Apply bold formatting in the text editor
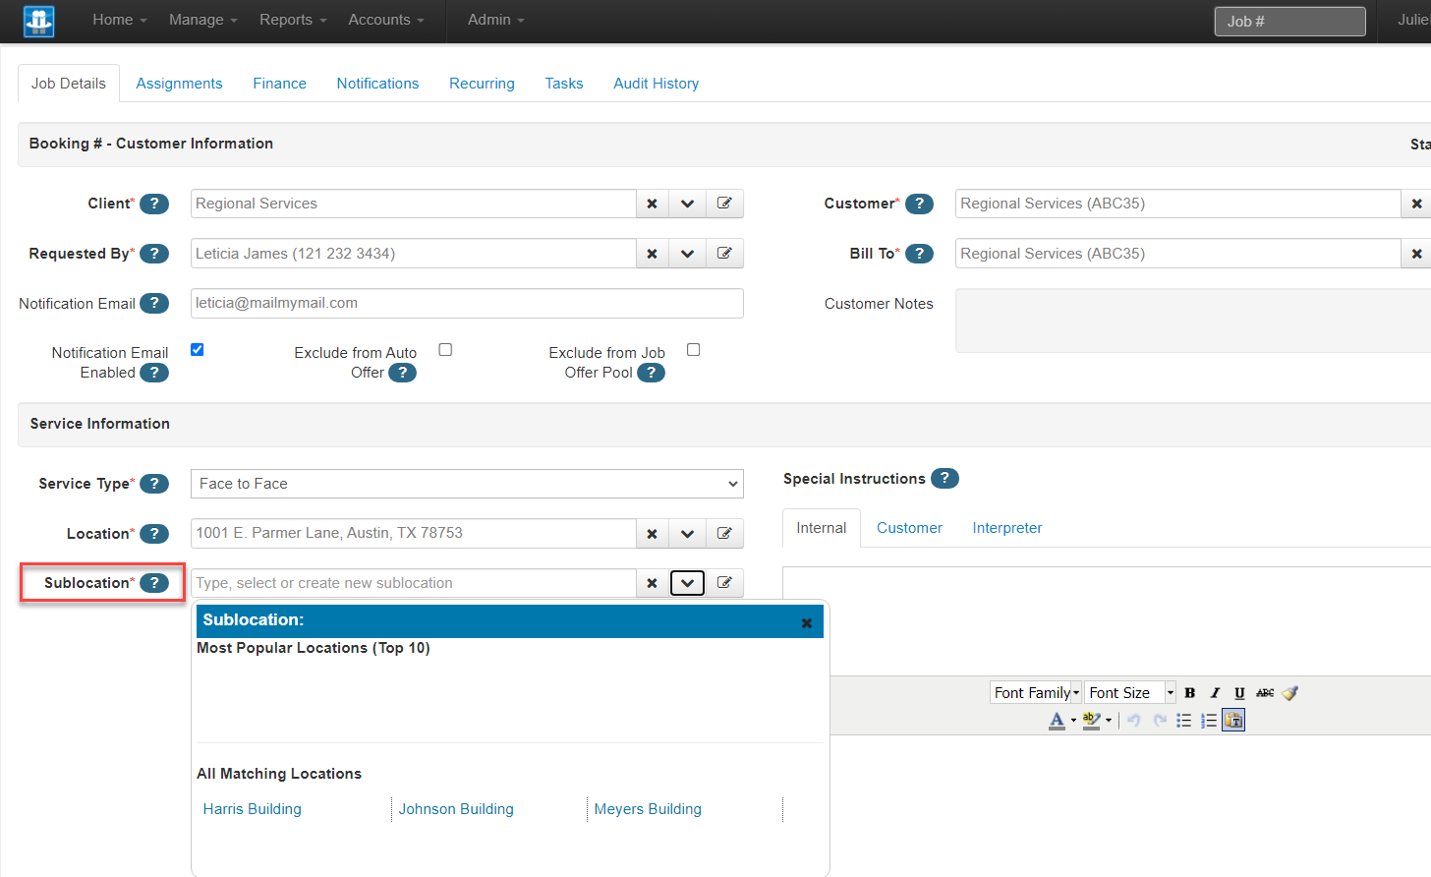The width and height of the screenshot is (1431, 877). 1189,692
